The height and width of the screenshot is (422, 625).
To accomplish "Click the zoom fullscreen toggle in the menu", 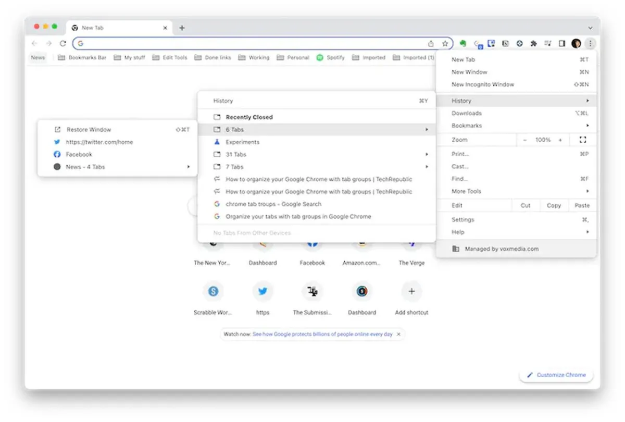I will point(582,140).
